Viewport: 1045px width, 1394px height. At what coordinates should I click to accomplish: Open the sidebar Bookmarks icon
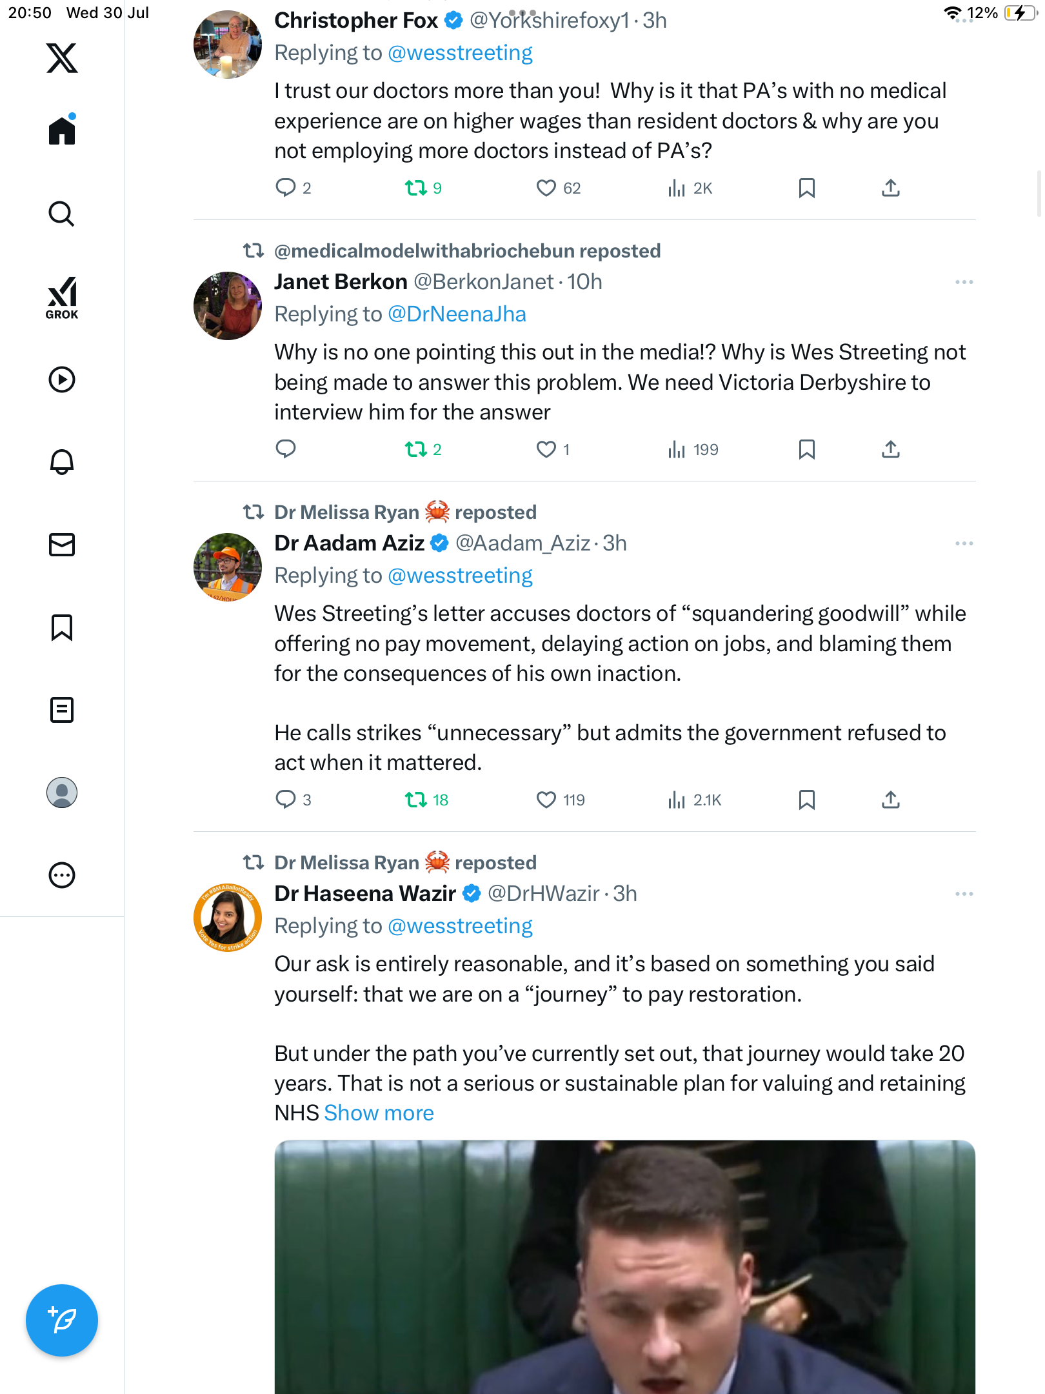[62, 627]
